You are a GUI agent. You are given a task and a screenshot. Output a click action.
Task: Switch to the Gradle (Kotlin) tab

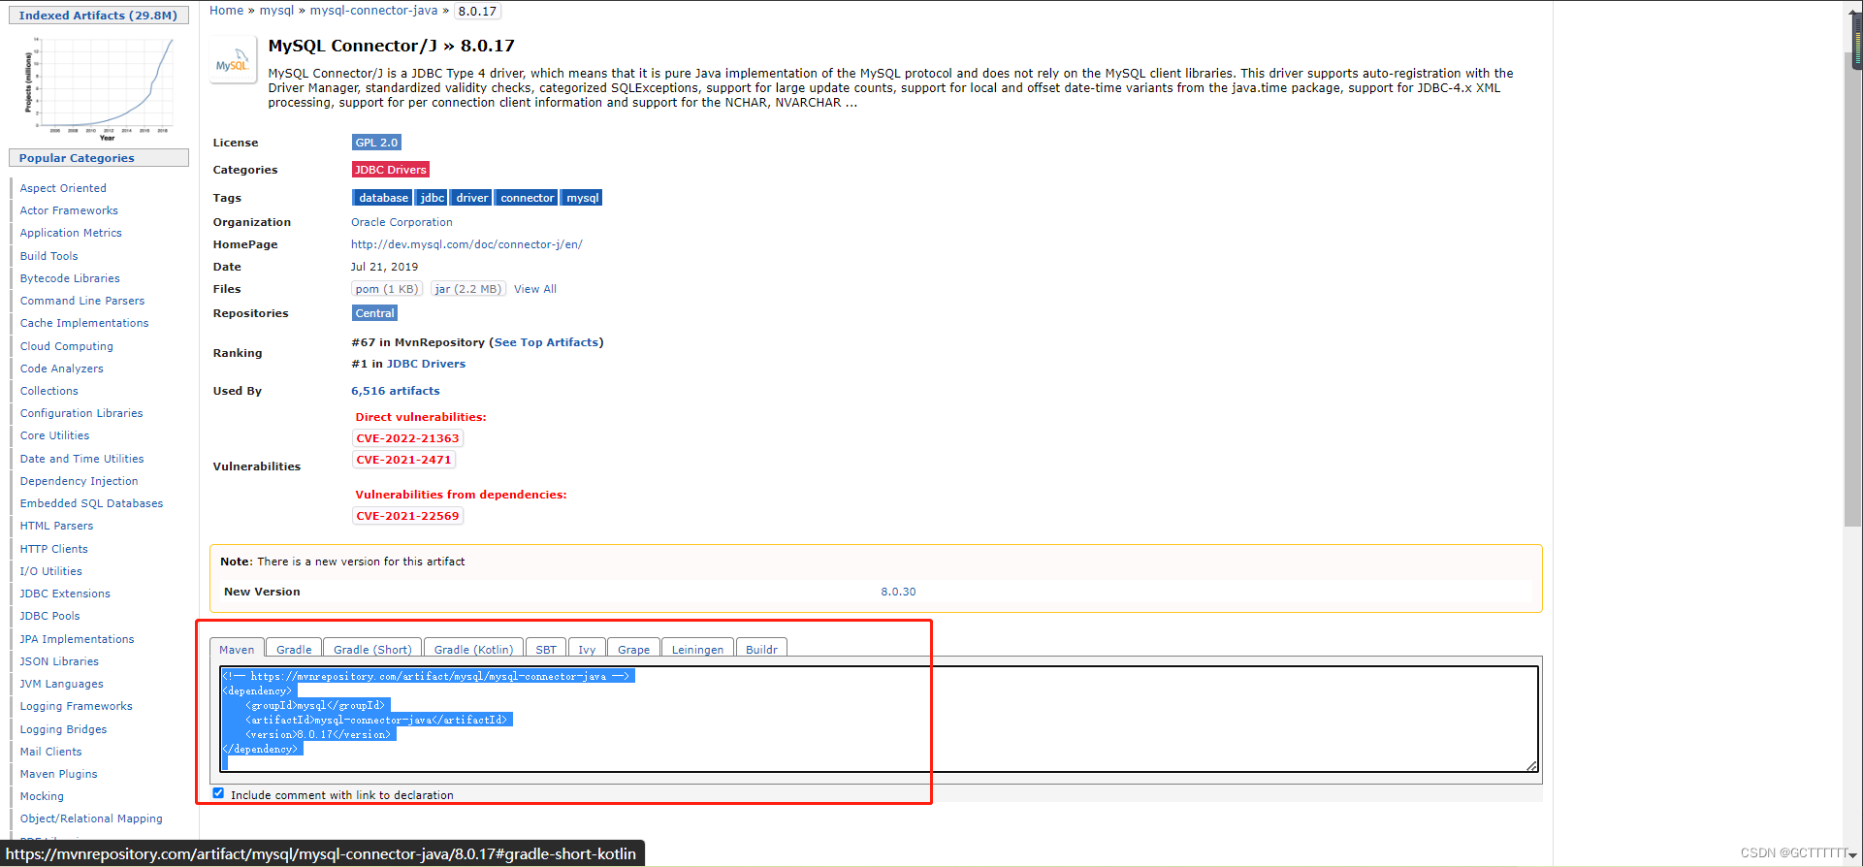(x=473, y=649)
